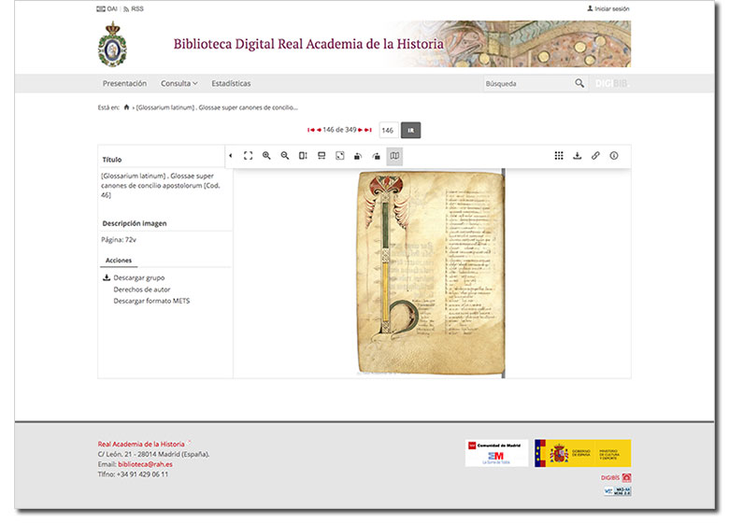
Task: Go to home via breadcrumb house icon
Action: 126,107
